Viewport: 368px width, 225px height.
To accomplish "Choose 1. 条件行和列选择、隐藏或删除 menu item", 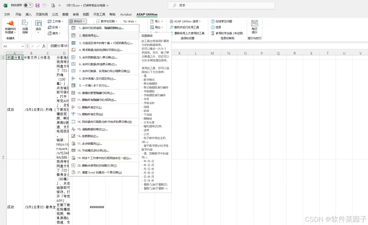I will click(104, 28).
